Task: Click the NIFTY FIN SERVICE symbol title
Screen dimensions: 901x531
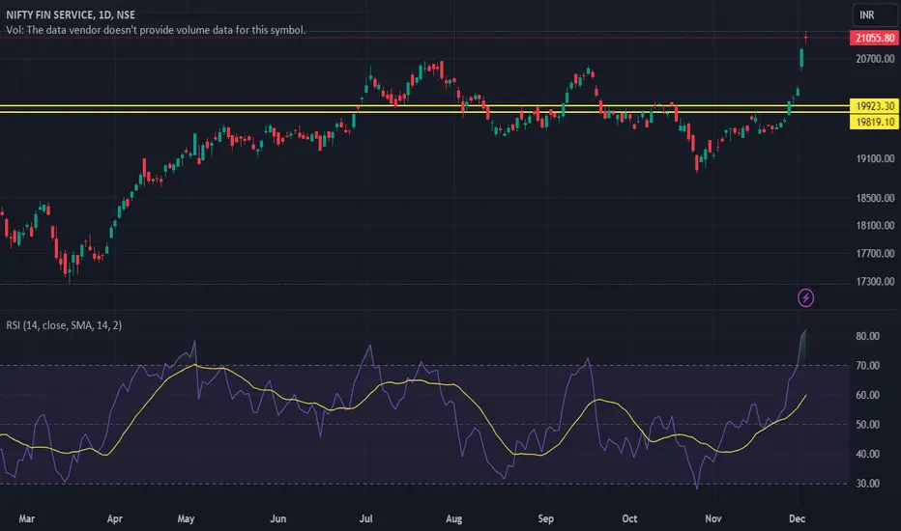Action: (x=71, y=14)
